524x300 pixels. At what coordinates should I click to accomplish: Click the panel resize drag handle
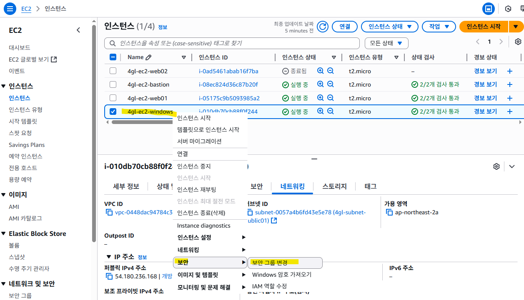[x=314, y=159]
